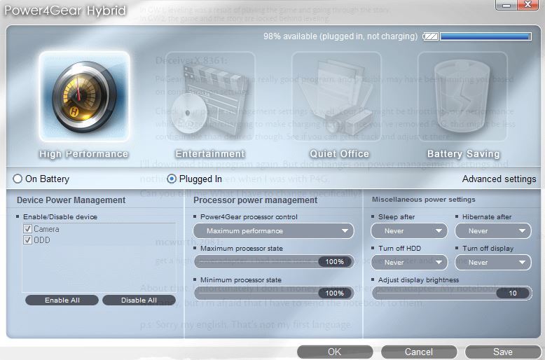Select the Quiet Office projector icon
Image resolution: width=545 pixels, height=360 pixels.
click(x=336, y=96)
